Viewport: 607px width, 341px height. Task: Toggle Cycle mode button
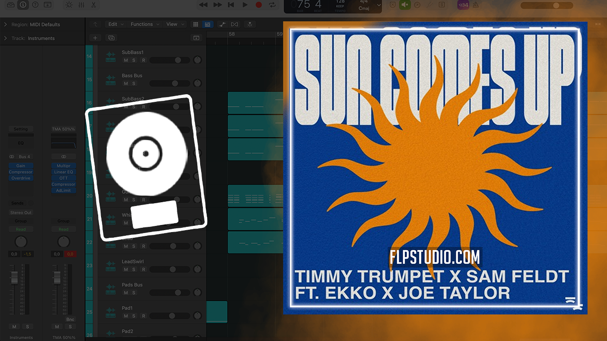[272, 5]
